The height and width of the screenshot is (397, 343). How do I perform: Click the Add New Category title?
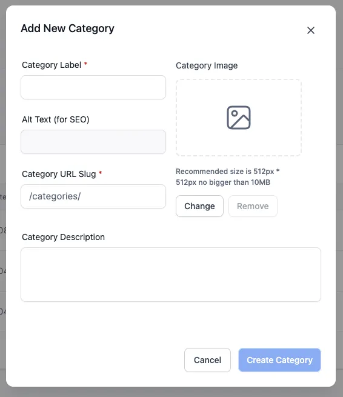tap(68, 28)
